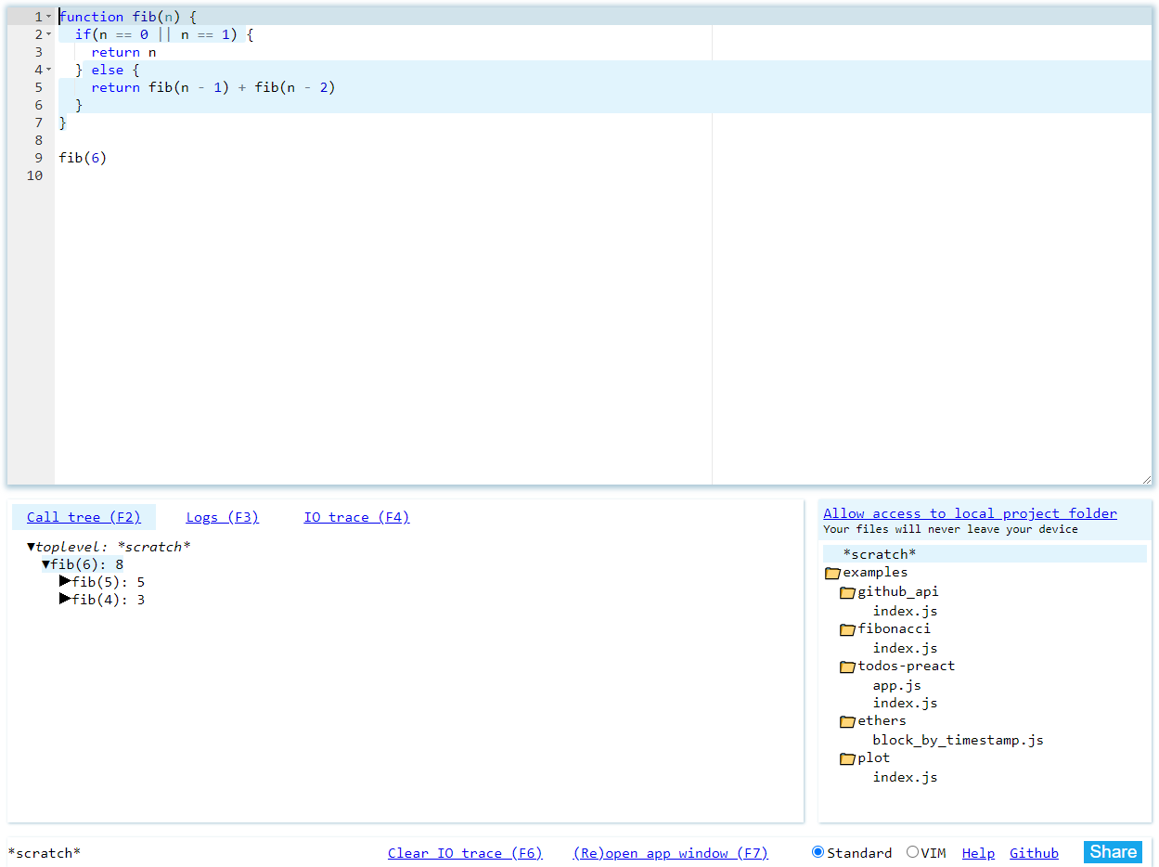Click Clear IO trace (F6) link
Screen dimensions: 1159x867
click(464, 853)
